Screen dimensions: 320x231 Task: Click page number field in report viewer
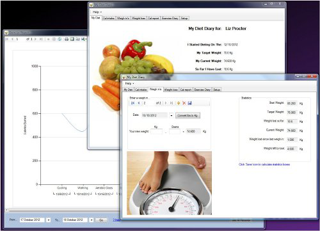point(20,39)
